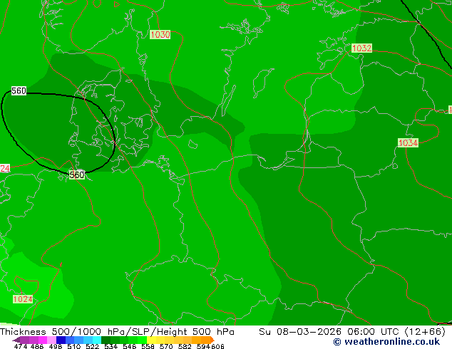Click the 606 legend value
The height and width of the screenshot is (349, 452).
217,346
